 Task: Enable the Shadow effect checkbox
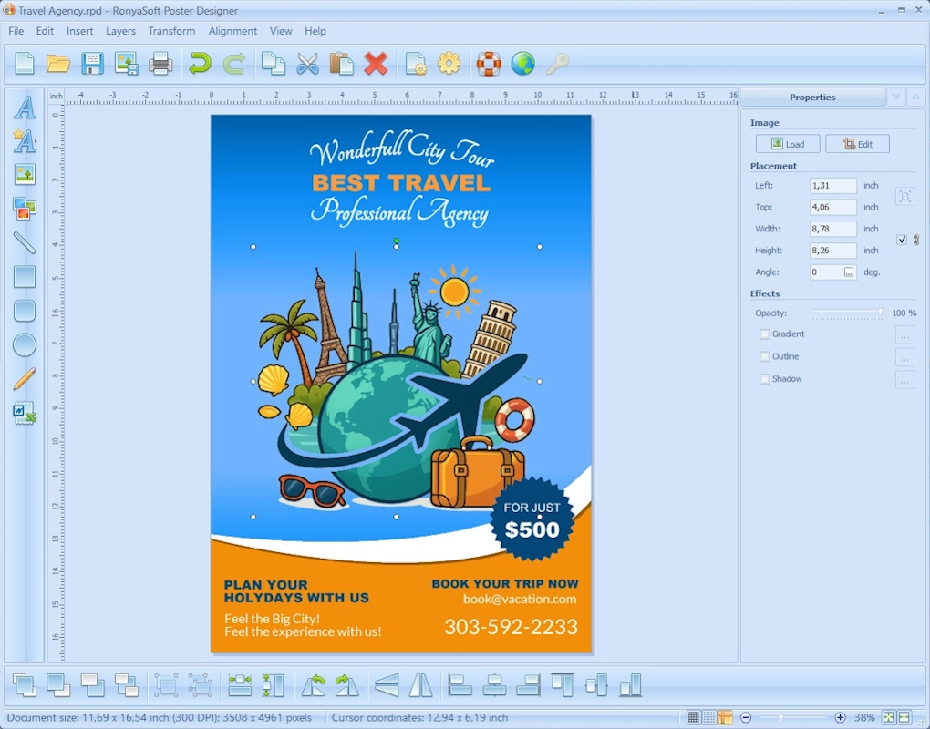(765, 379)
